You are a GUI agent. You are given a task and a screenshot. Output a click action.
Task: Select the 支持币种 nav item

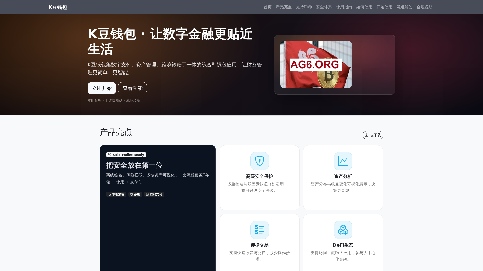tap(304, 7)
